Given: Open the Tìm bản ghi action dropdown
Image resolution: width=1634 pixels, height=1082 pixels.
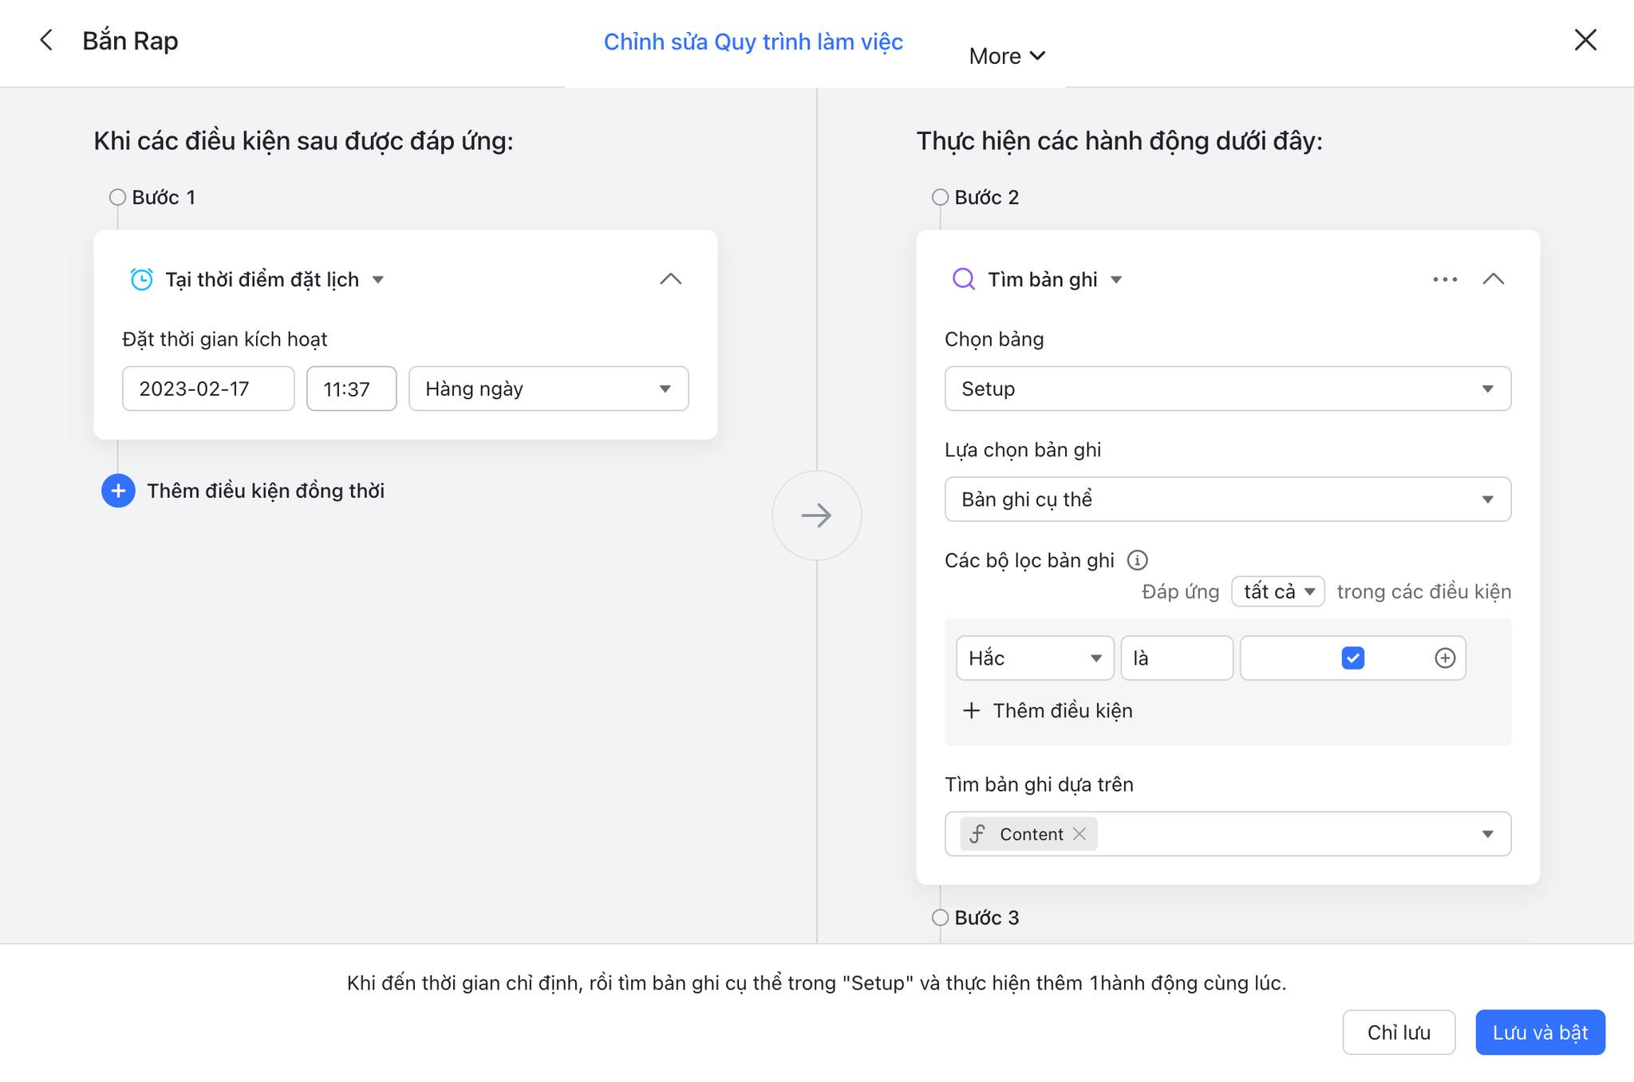Looking at the screenshot, I should pos(1116,279).
